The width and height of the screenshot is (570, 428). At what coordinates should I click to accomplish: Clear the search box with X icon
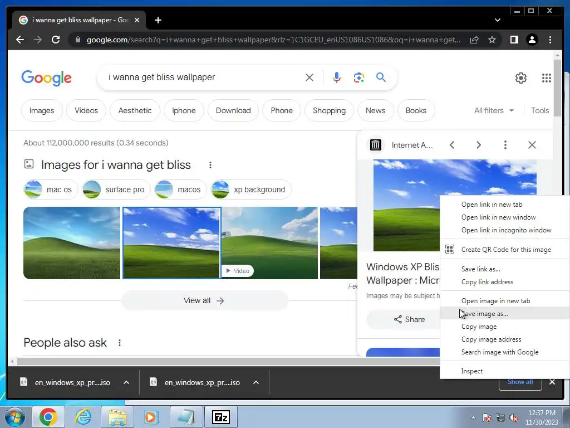pyautogui.click(x=309, y=77)
